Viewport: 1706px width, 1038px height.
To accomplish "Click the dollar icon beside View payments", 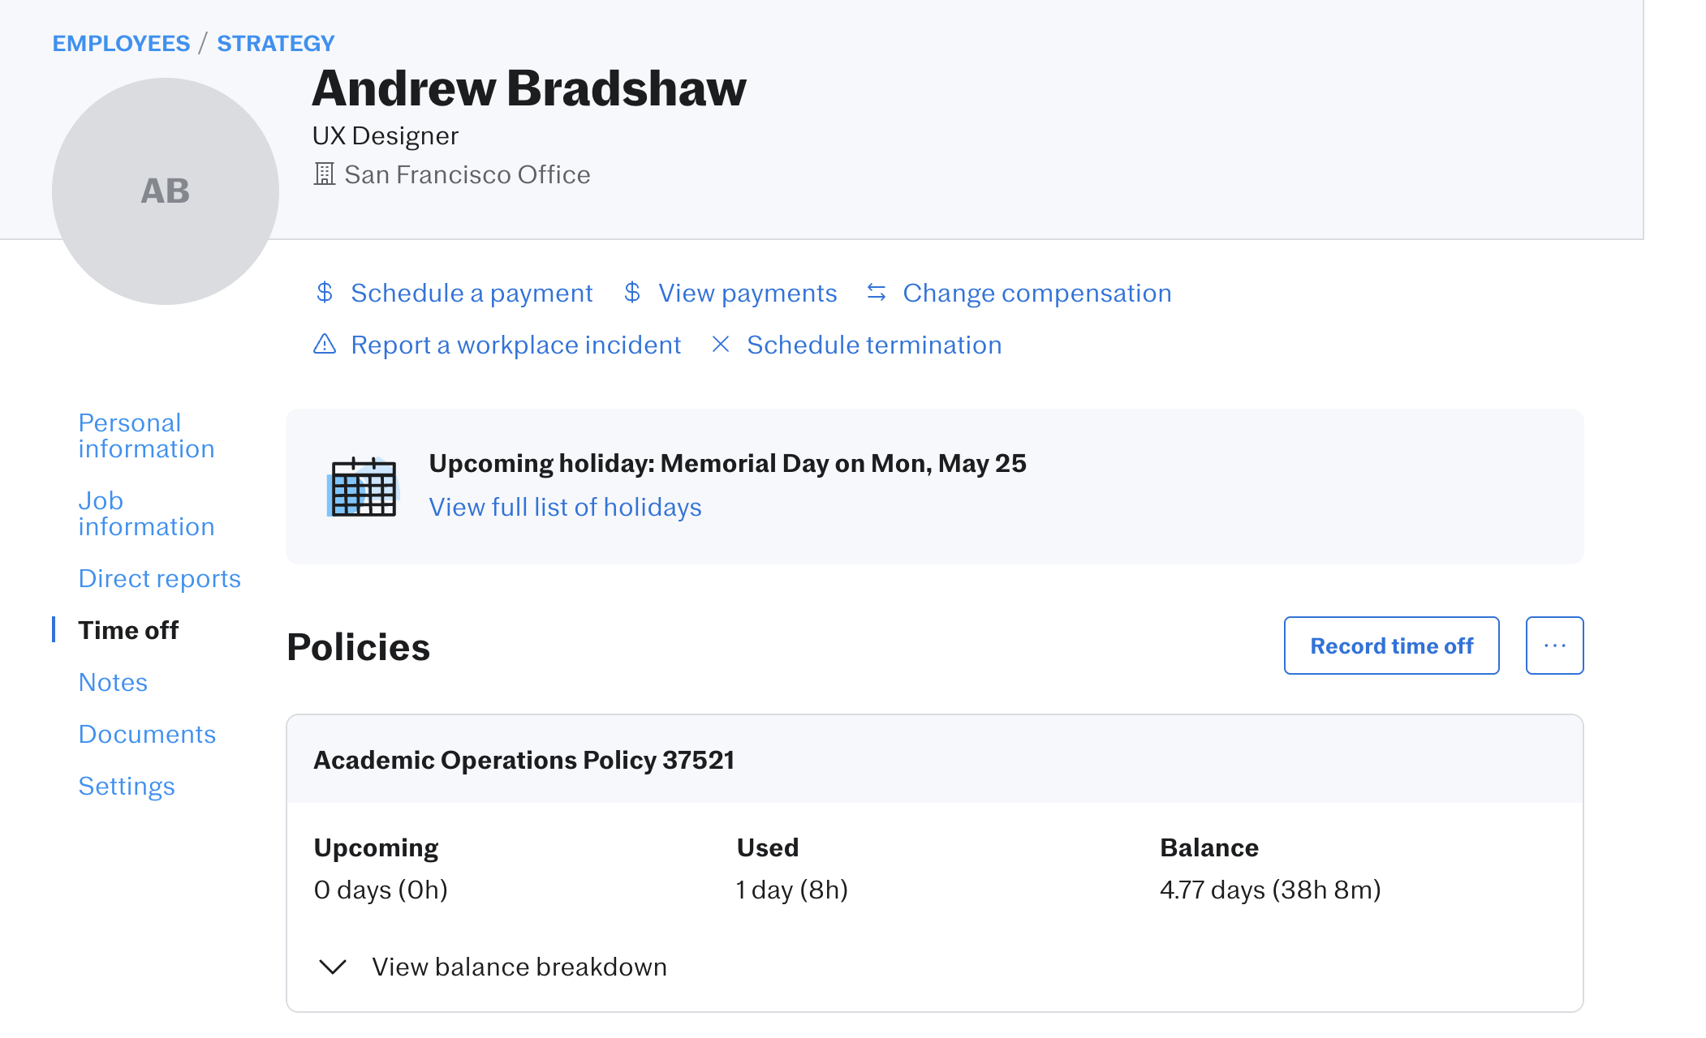I will pos(632,293).
